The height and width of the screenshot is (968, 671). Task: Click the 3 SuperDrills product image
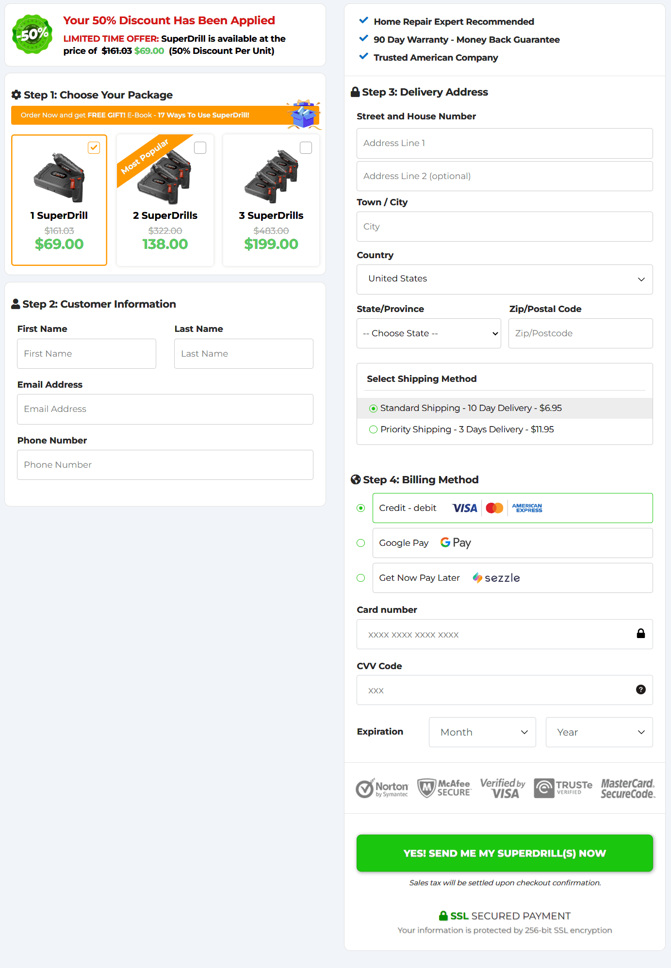(271, 177)
